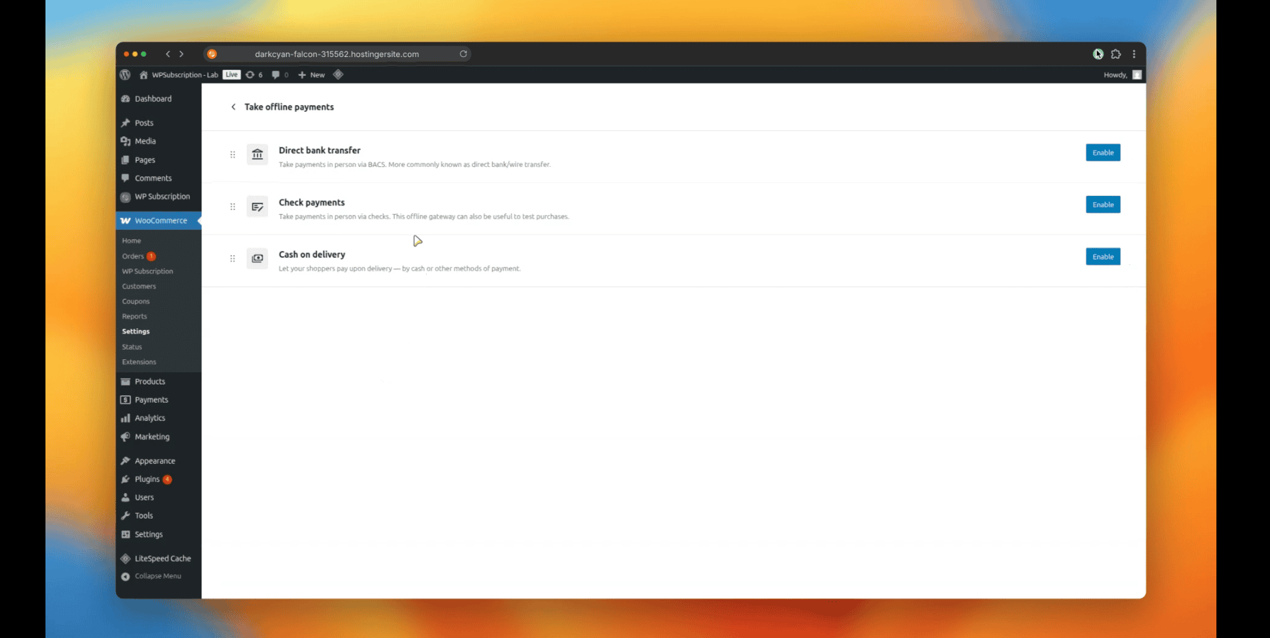Image resolution: width=1270 pixels, height=638 pixels.
Task: Click the browser forward arrow
Action: click(181, 54)
